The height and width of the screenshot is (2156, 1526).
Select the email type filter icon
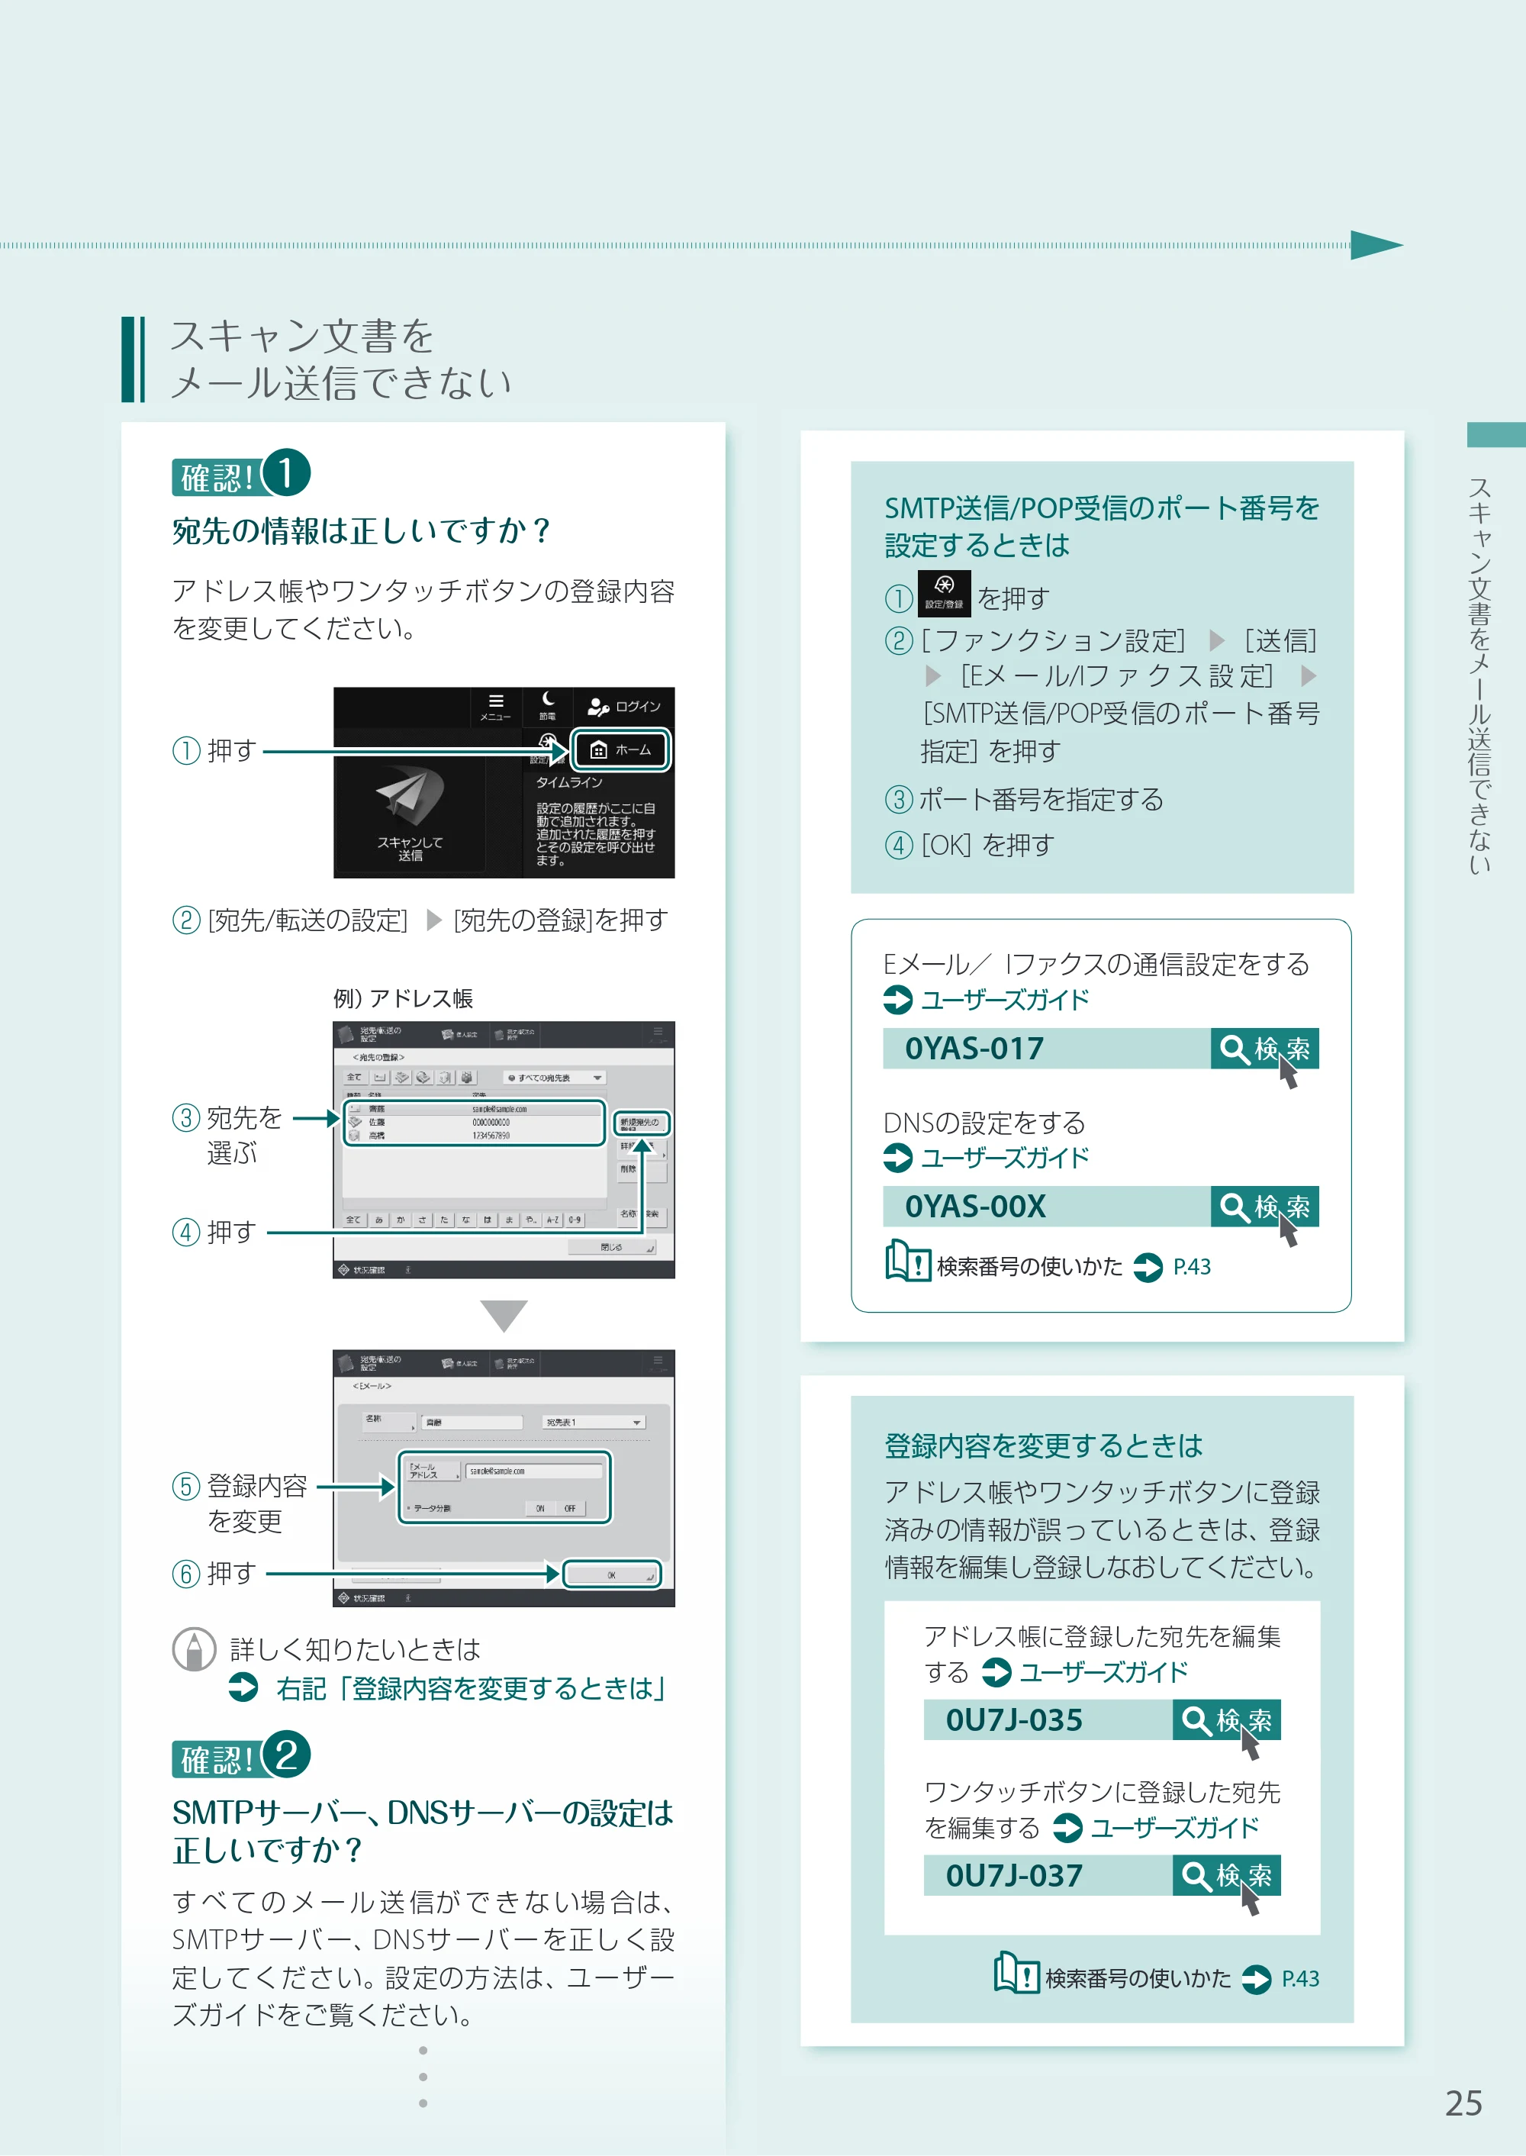pyautogui.click(x=381, y=1077)
